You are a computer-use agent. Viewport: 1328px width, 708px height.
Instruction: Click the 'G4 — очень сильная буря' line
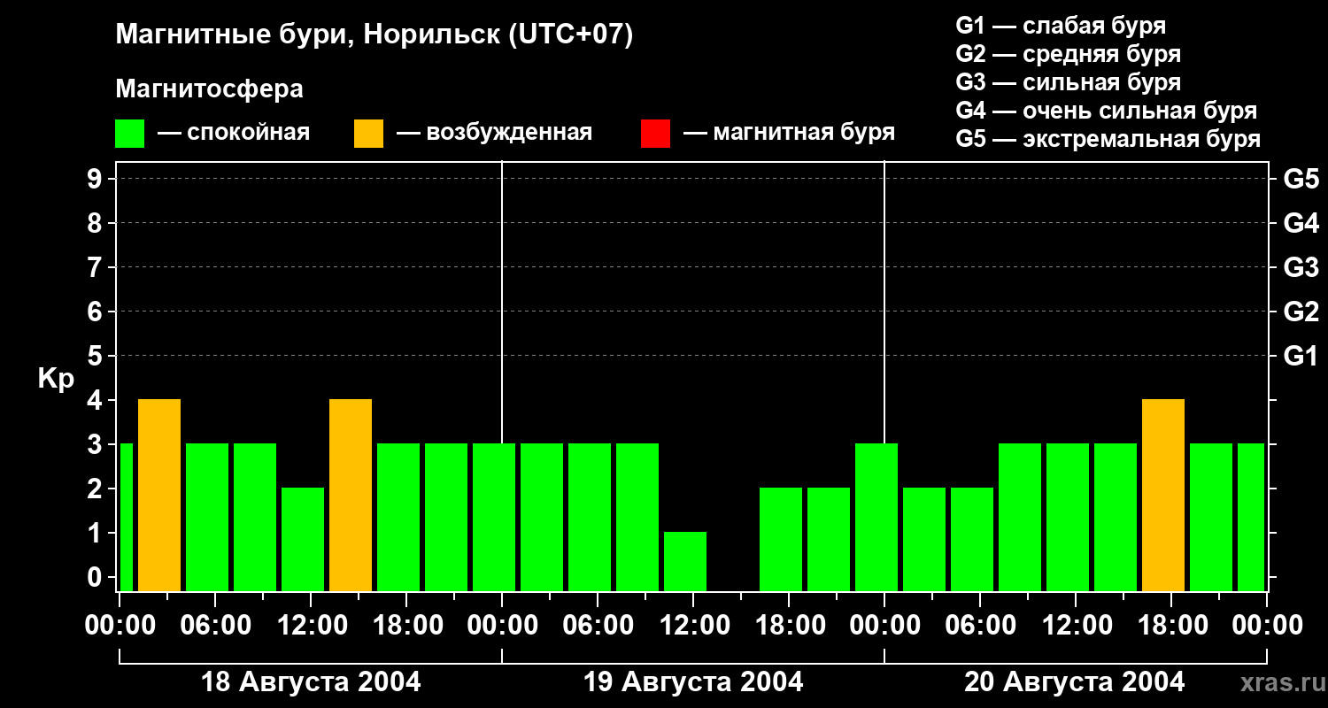pos(1107,111)
